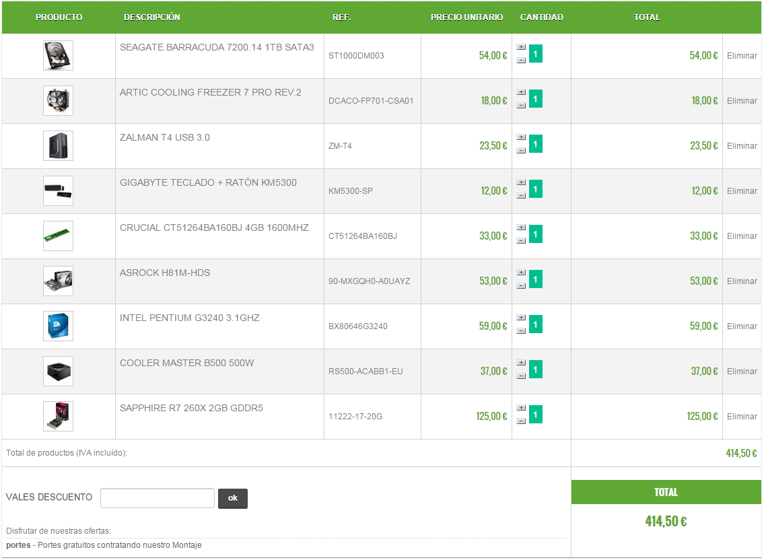
Task: Select reference text BX80646G3240
Action: pos(358,326)
